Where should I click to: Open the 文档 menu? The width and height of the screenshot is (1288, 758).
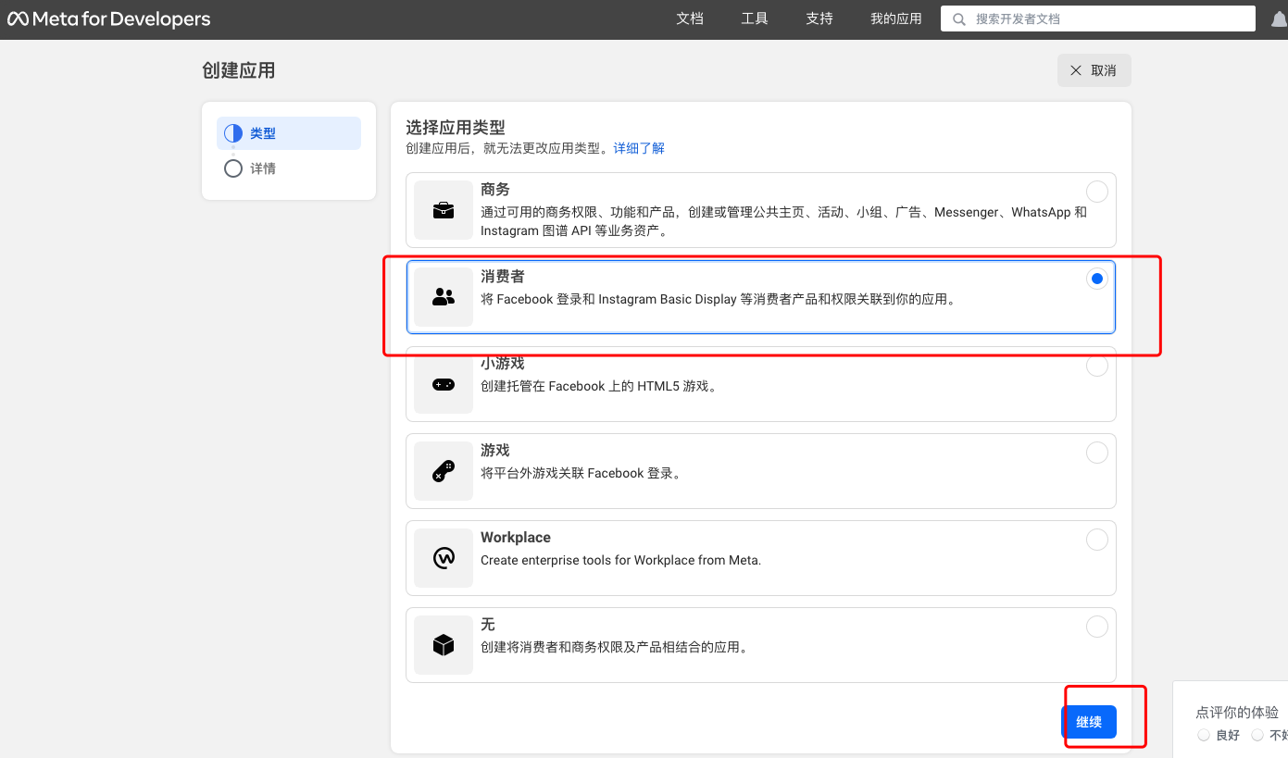click(690, 19)
